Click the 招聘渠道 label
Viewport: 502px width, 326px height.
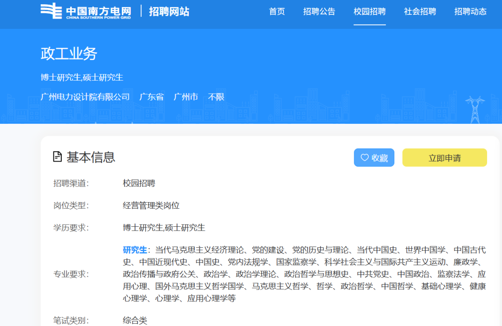[71, 183]
